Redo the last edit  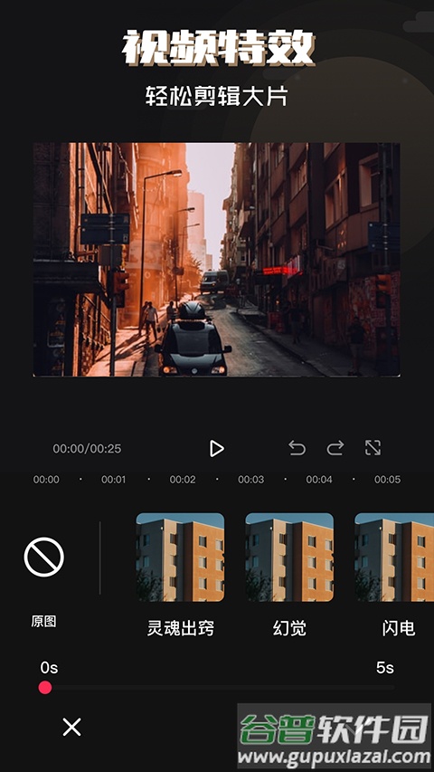(335, 448)
